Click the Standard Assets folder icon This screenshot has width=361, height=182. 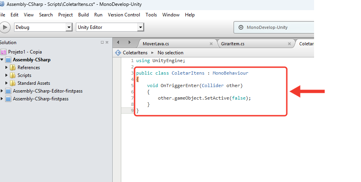point(13,83)
